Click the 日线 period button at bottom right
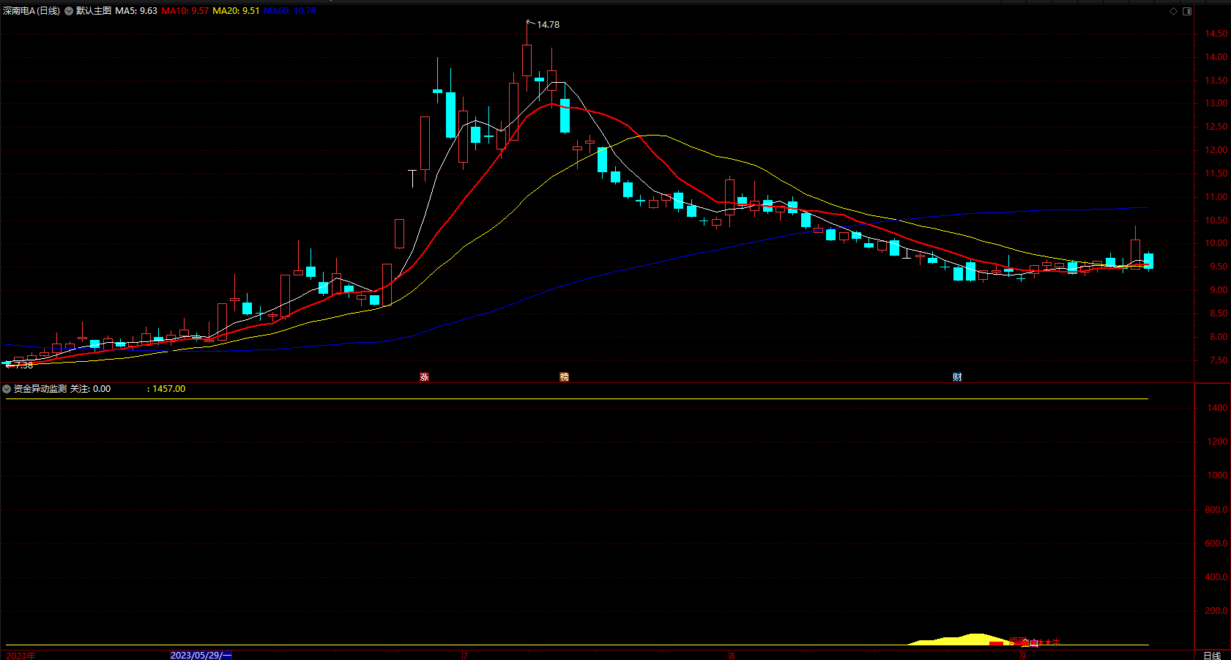Viewport: 1231px width, 660px height. tap(1213, 656)
